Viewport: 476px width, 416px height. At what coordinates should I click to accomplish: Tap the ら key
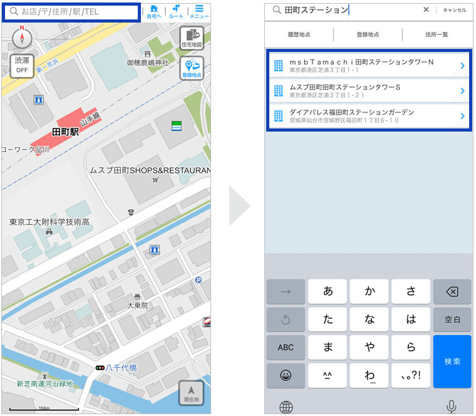tap(411, 347)
